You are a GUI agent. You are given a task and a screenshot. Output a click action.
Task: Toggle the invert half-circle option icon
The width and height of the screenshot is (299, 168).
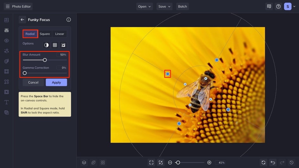(x=46, y=45)
